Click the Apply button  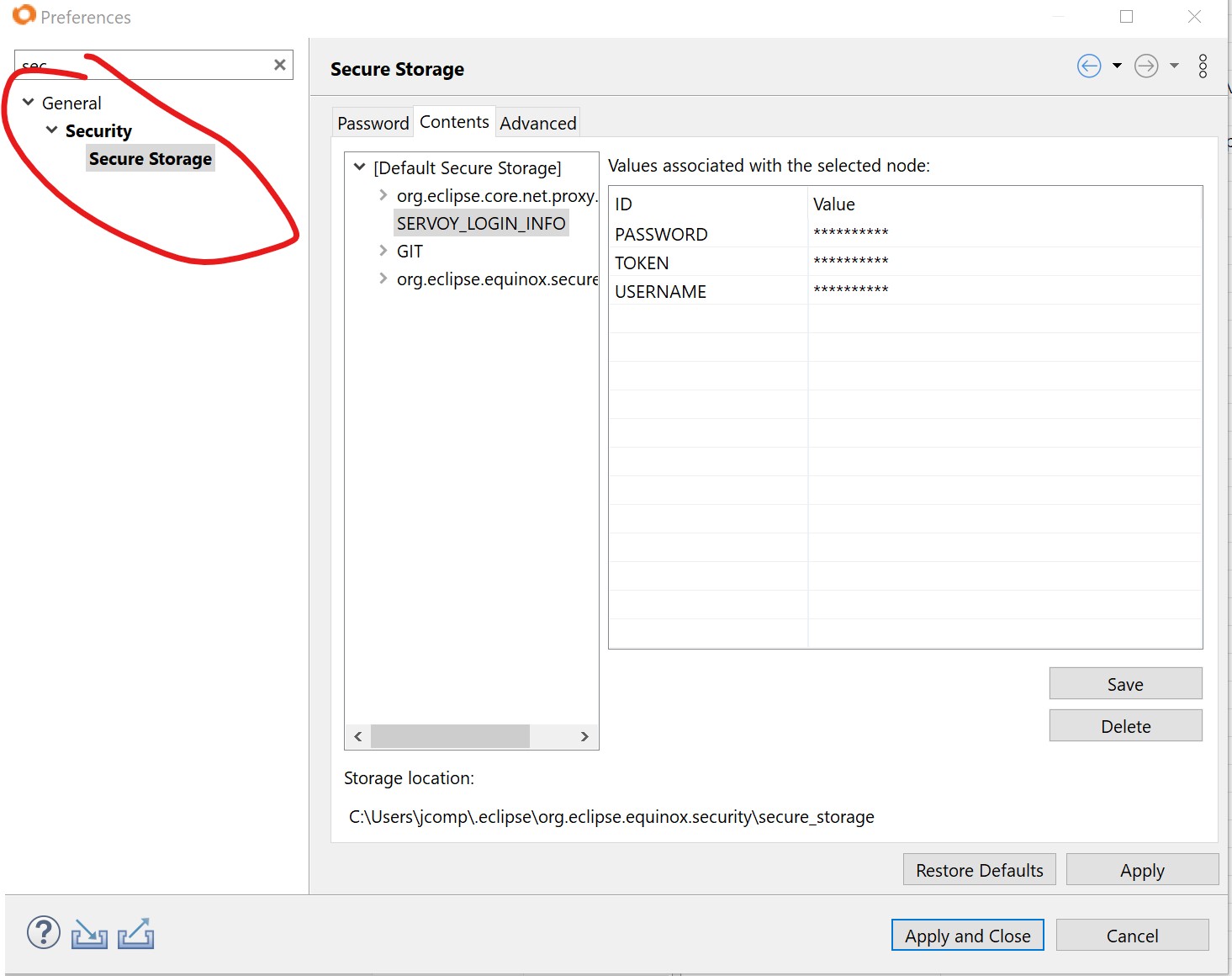[x=1142, y=870]
